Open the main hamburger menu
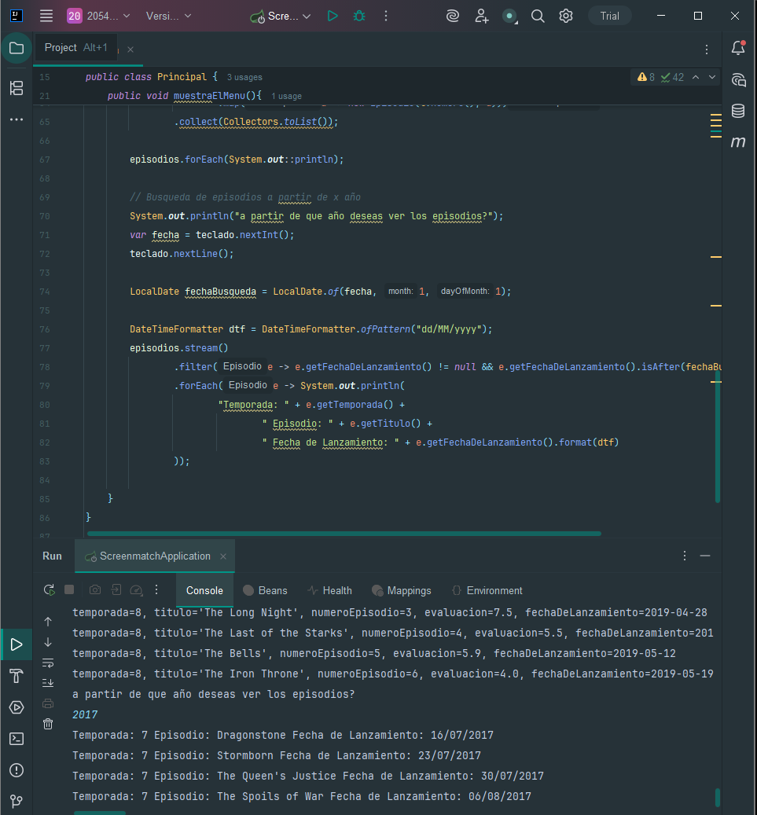This screenshot has height=815, width=757. tap(46, 17)
